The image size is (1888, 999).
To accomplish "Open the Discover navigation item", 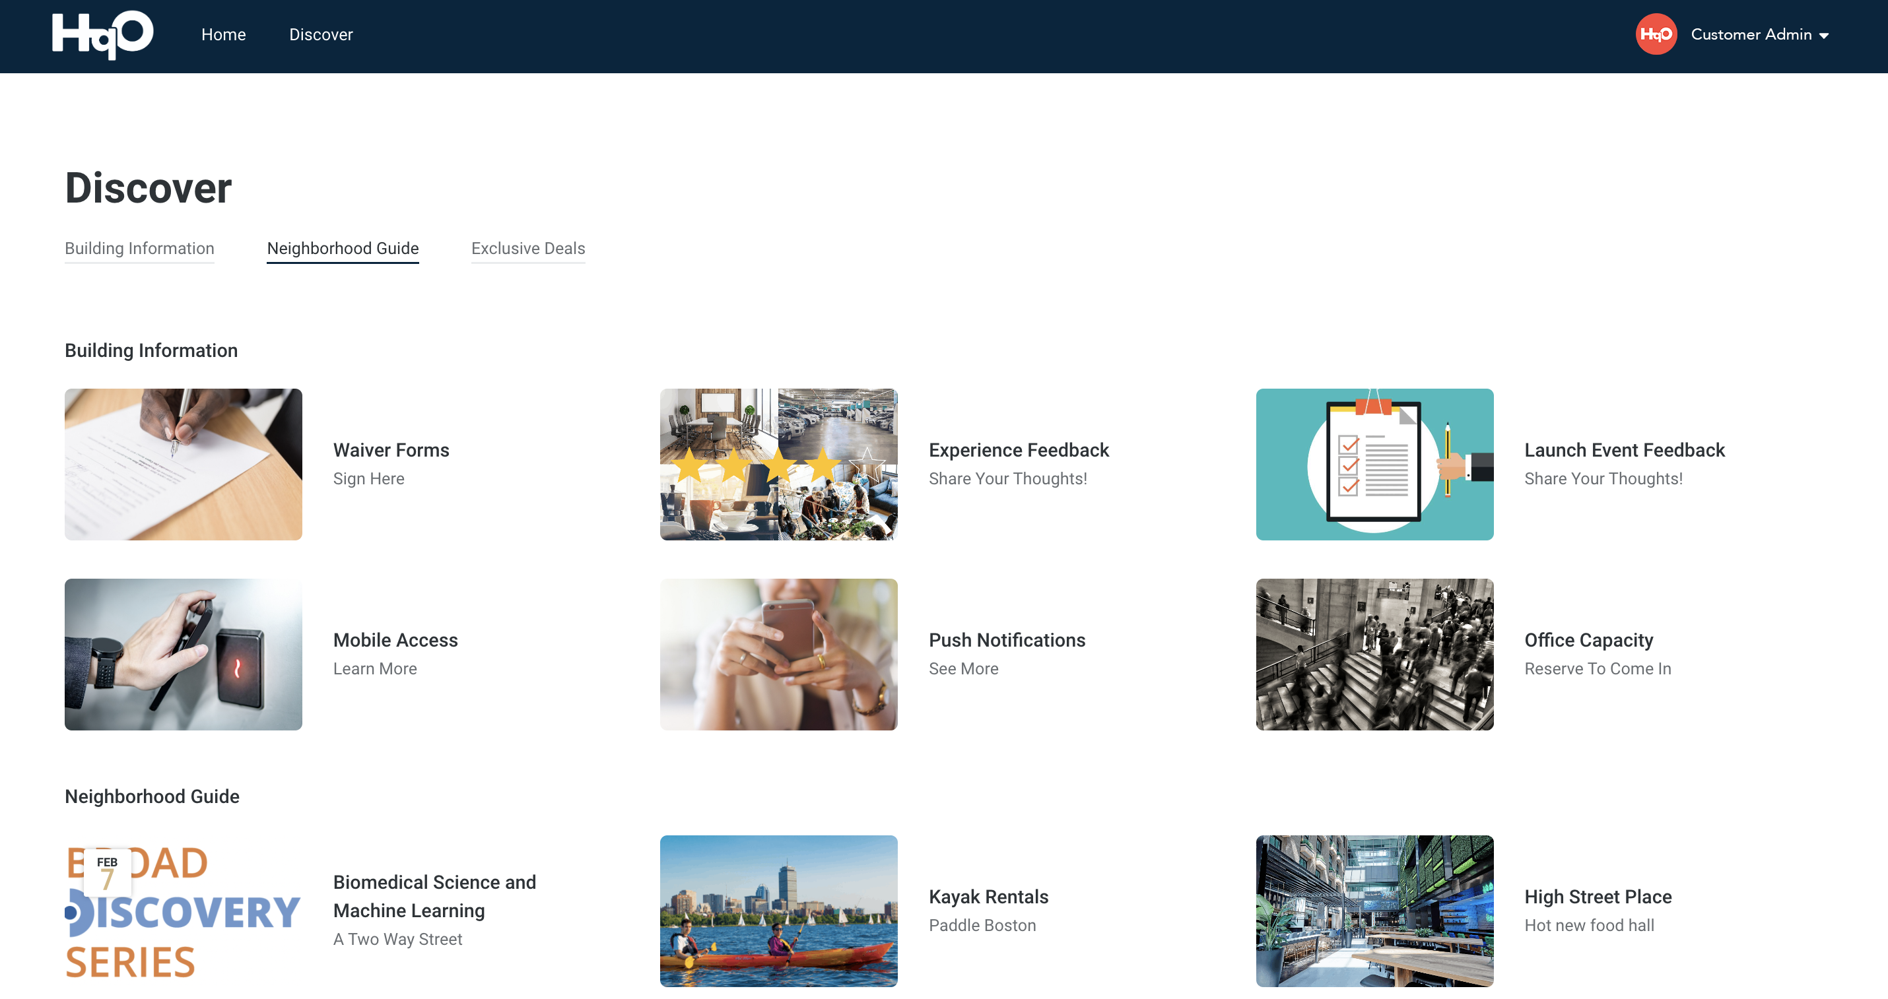I will (320, 34).
